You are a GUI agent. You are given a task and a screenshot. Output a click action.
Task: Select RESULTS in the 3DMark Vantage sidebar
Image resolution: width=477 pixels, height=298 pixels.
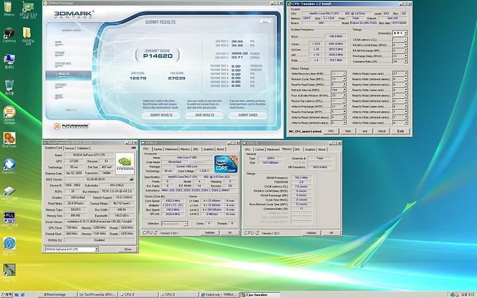68,74
